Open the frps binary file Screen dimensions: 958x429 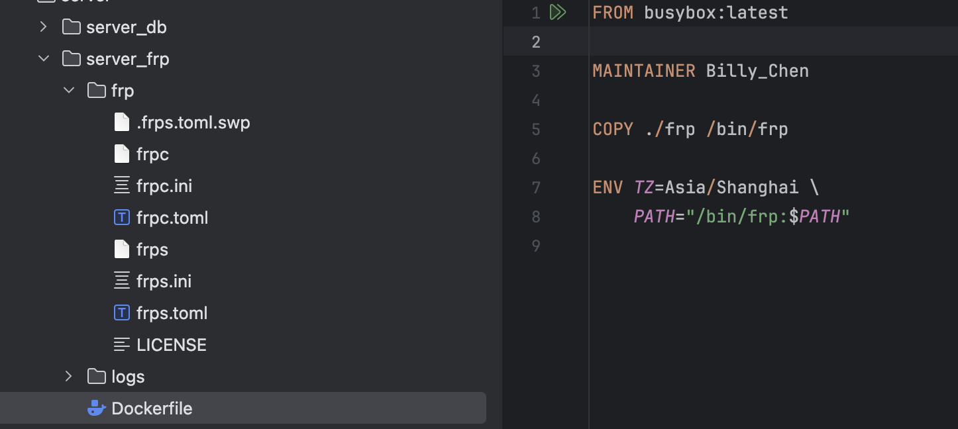[x=152, y=250]
